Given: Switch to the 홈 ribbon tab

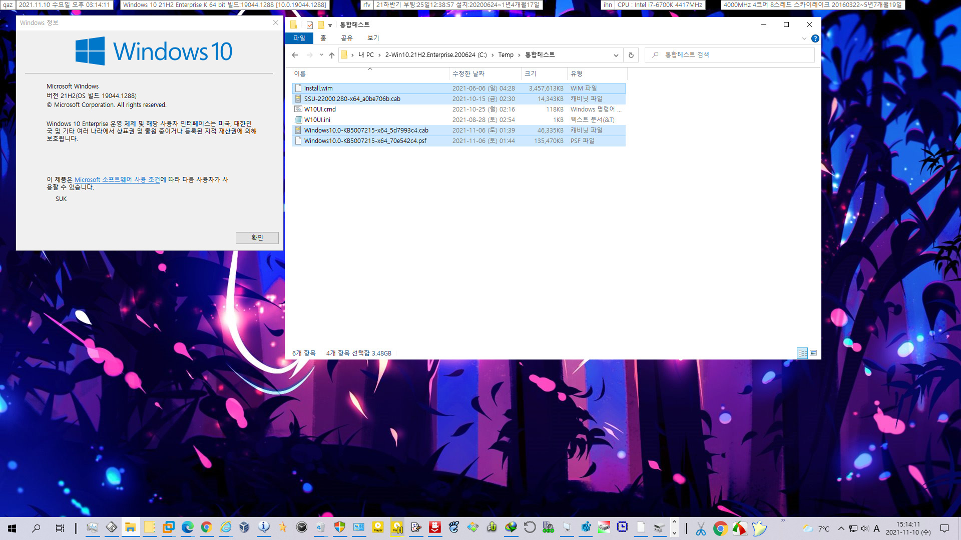Looking at the screenshot, I should (x=323, y=38).
